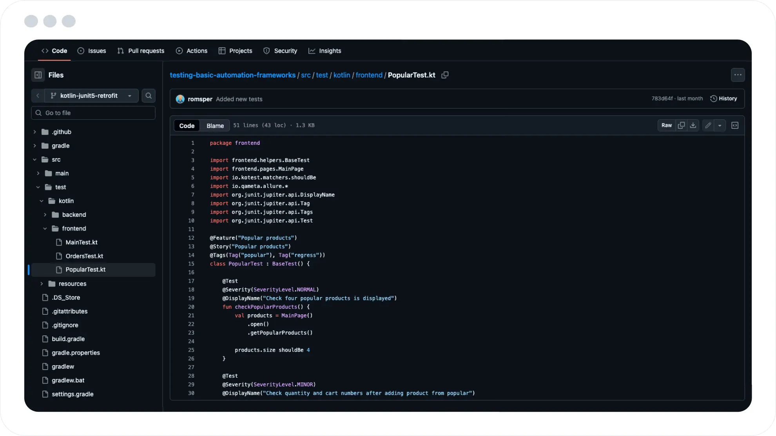Collapse the Files side panel icon
776x436 pixels.
38,75
